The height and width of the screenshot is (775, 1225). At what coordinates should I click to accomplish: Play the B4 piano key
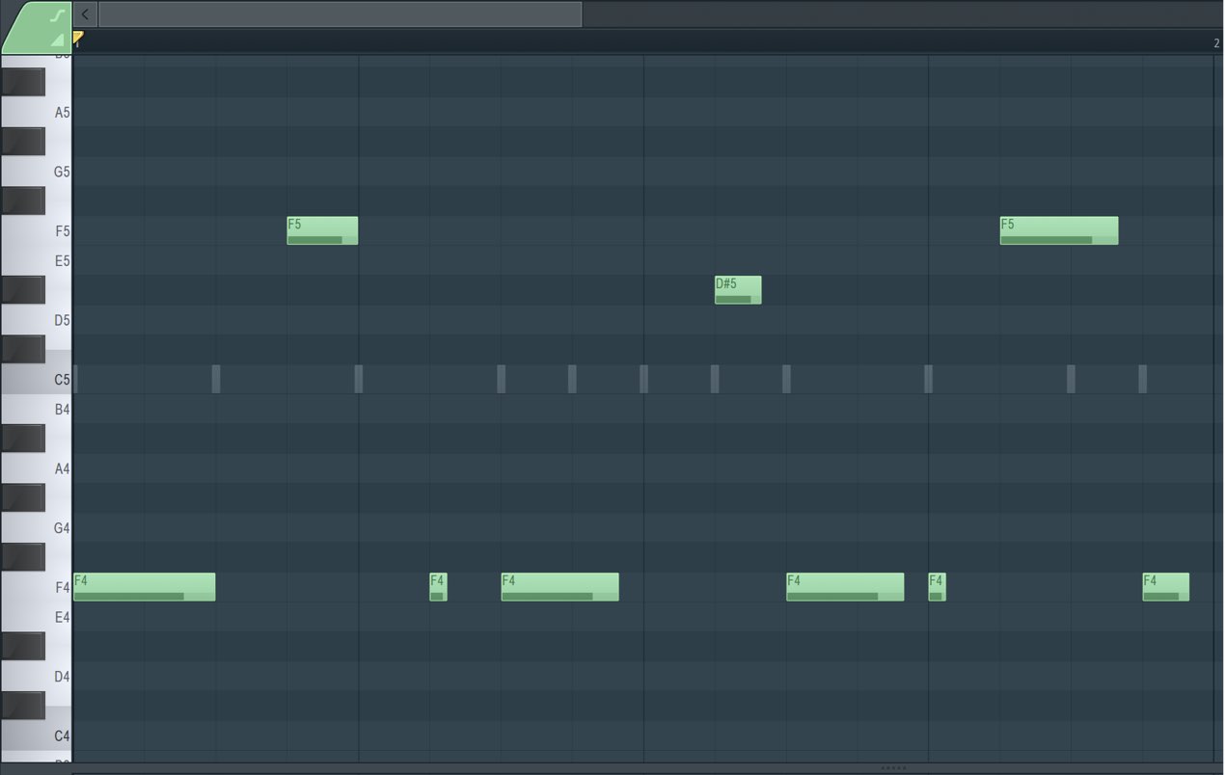pos(58,409)
